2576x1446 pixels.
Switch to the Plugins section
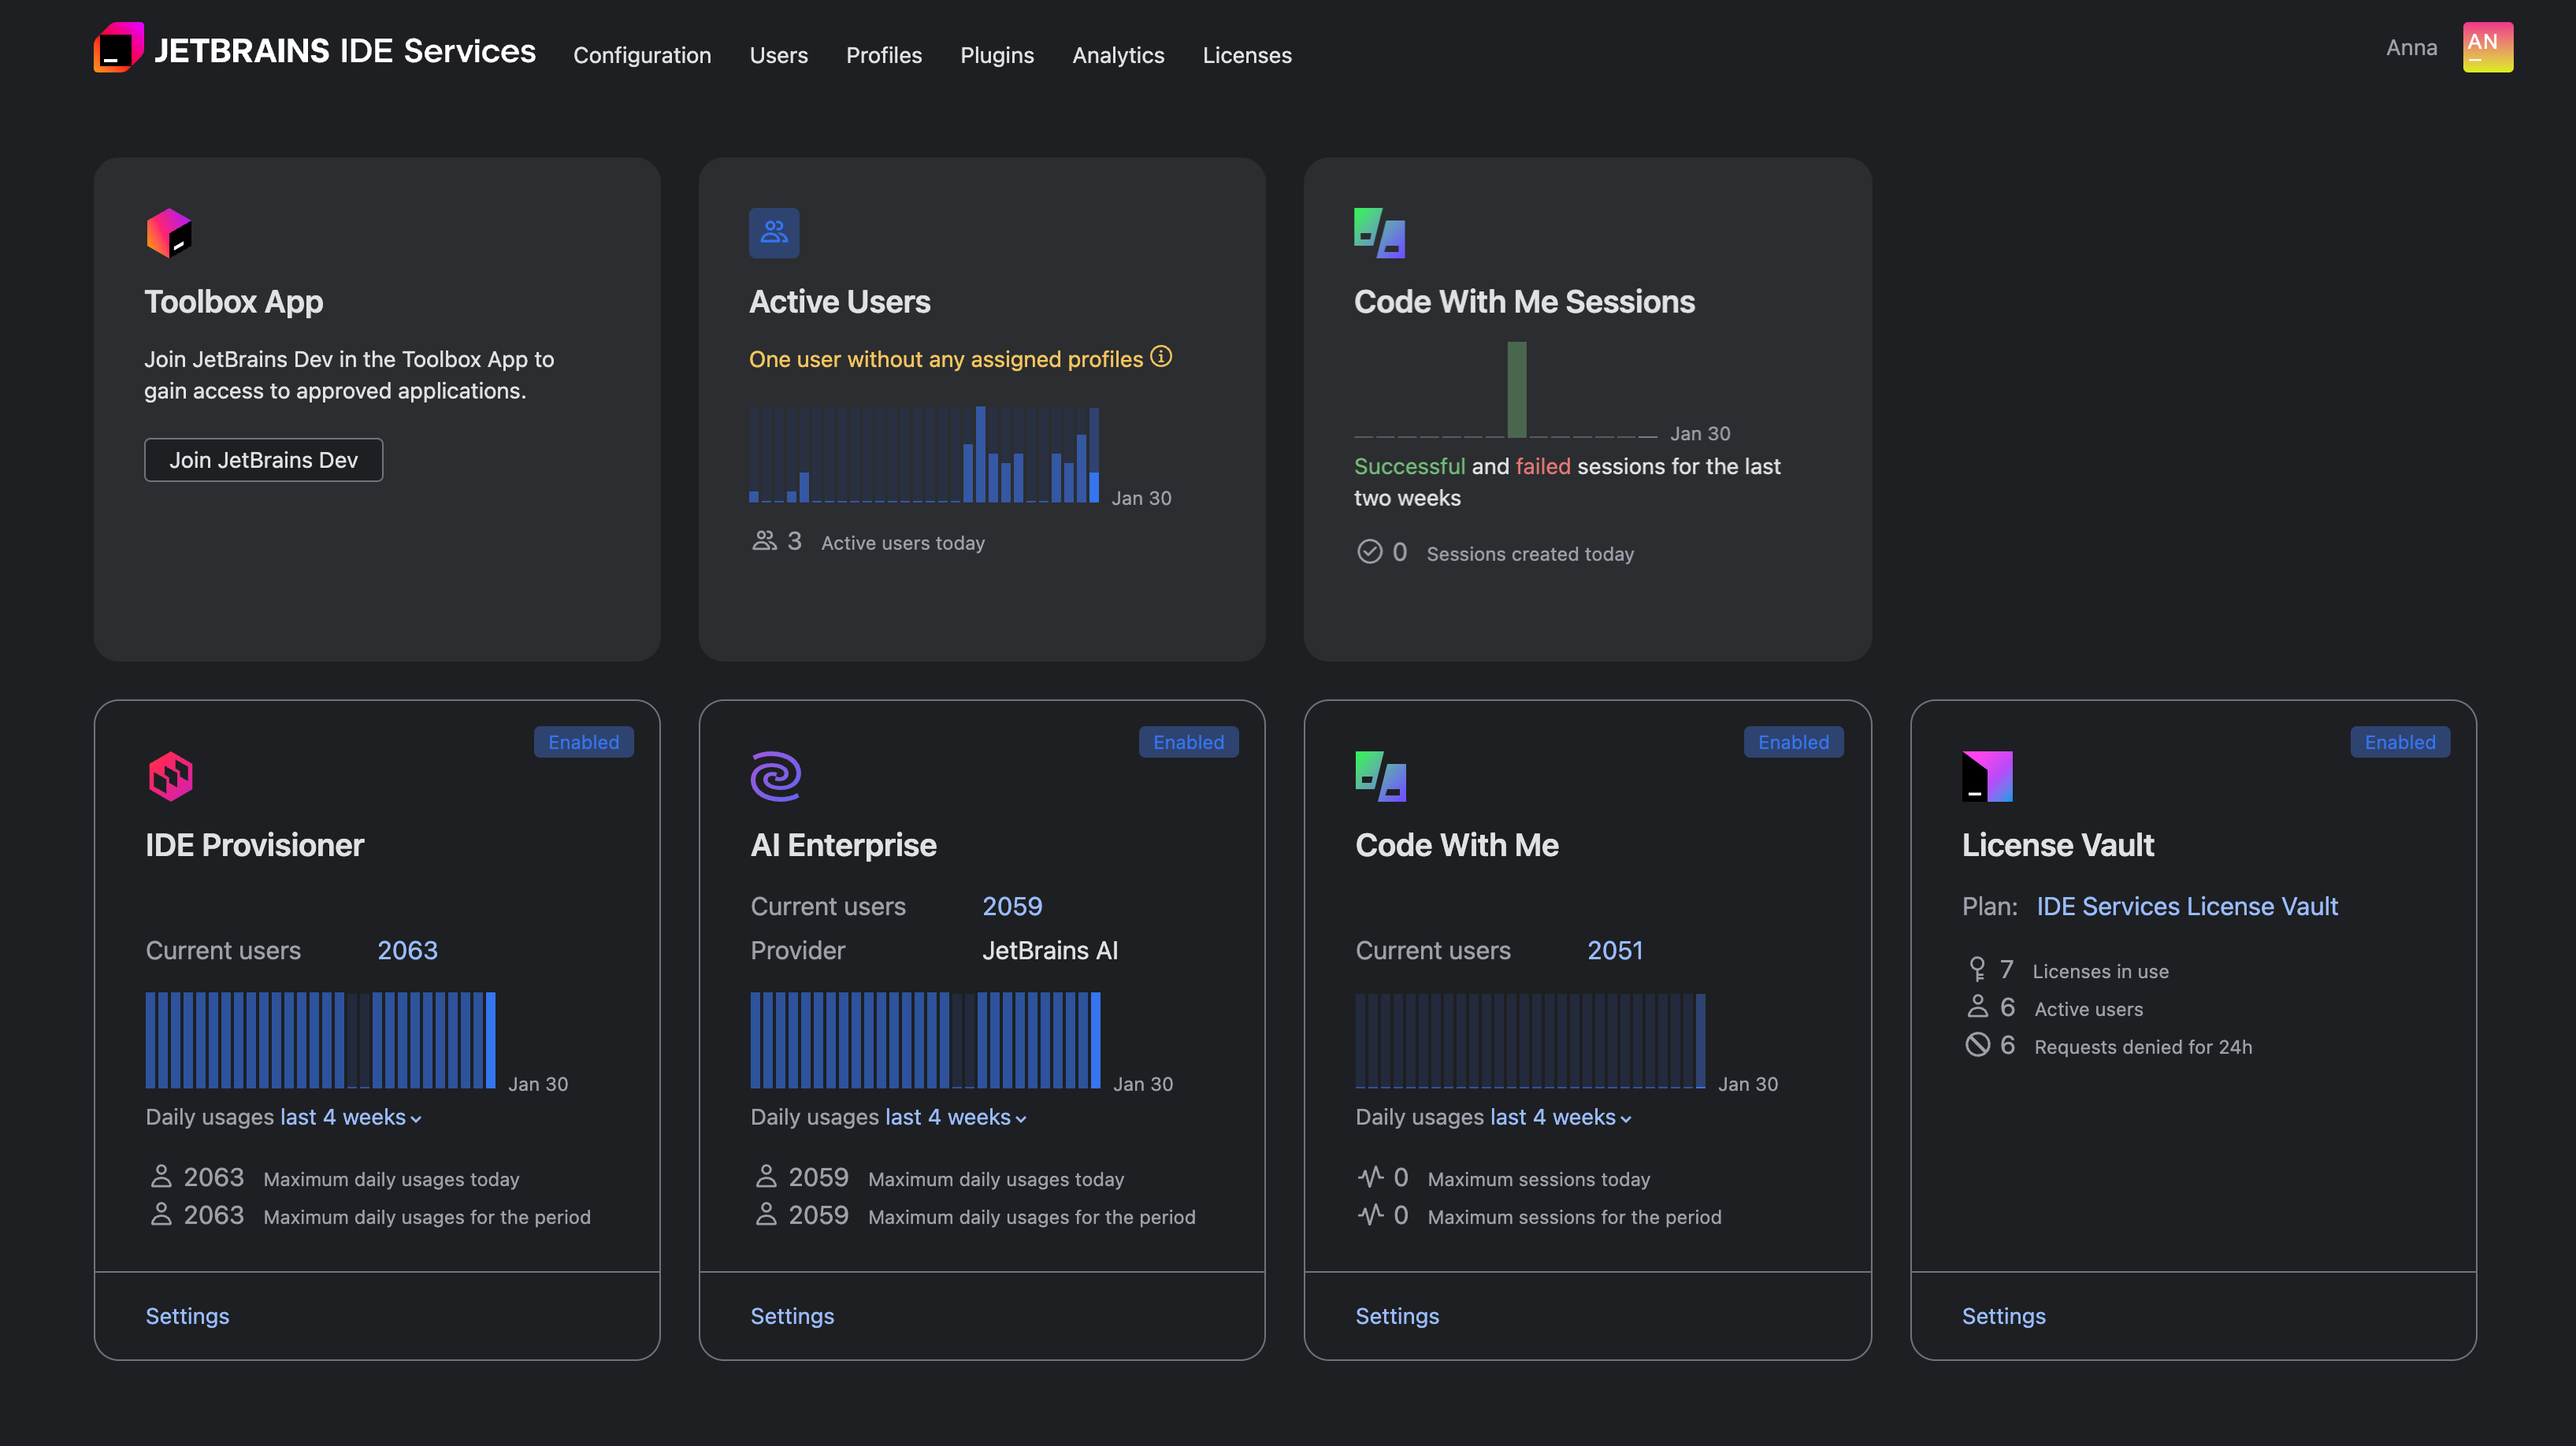(997, 55)
